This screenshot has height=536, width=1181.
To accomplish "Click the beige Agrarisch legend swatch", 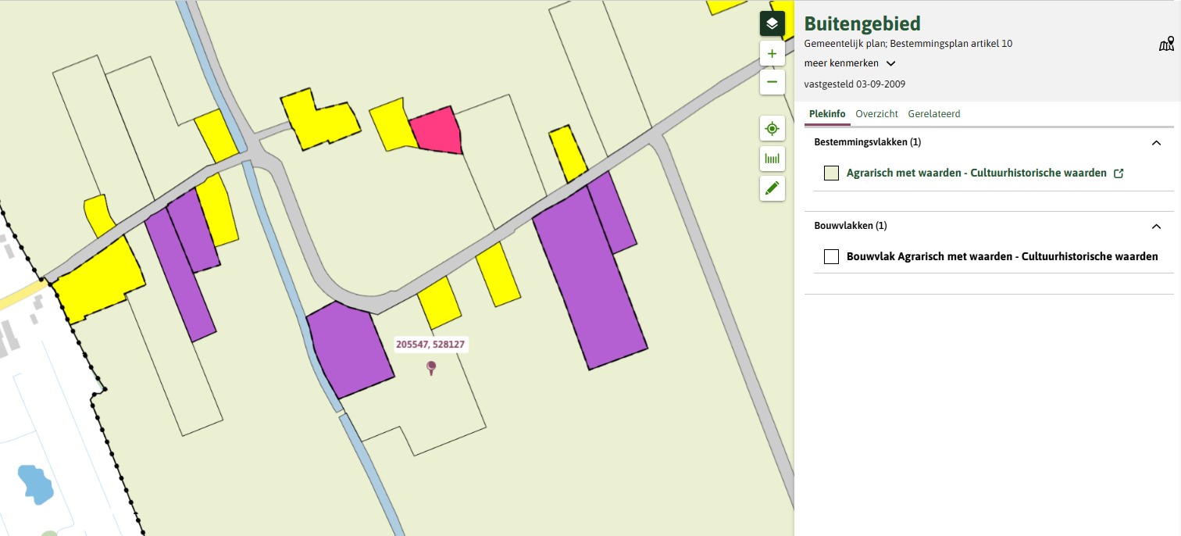I will coord(831,173).
